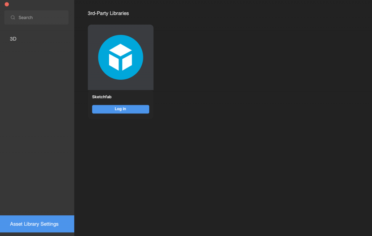Viewport: 372px width, 236px height.
Task: Click the Sketchfab logo thumbnail
Action: 121,57
